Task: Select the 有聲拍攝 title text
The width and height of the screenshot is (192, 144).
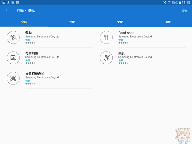Action: coord(32,53)
